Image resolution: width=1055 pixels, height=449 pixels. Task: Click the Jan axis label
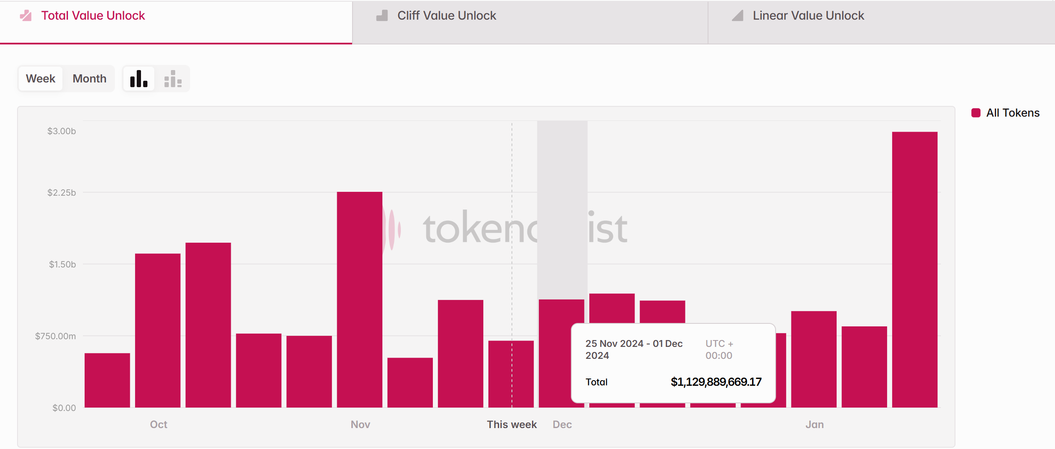pos(814,424)
